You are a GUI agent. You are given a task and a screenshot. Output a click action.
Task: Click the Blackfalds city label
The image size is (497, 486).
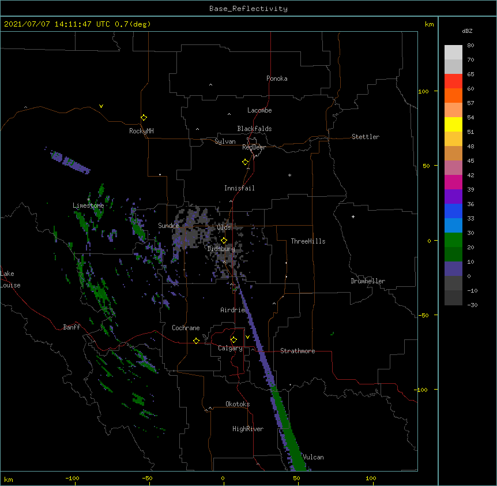click(254, 129)
